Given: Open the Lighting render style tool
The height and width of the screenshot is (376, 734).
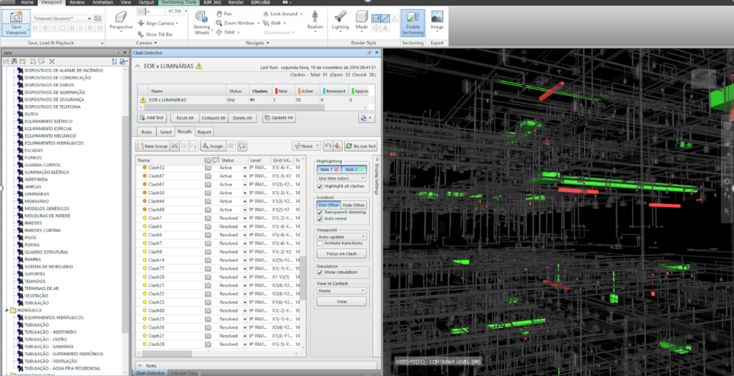Looking at the screenshot, I should [340, 17].
